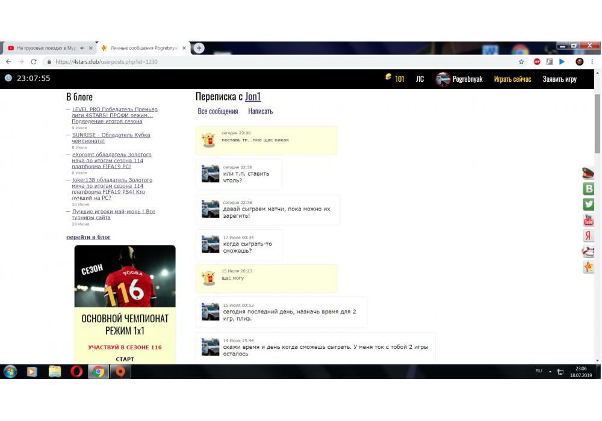
Task: Switch to the YouTube browser tab
Action: point(45,48)
